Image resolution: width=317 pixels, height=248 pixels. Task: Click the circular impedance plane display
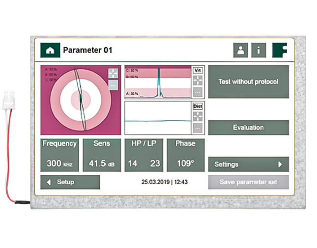coord(81,100)
